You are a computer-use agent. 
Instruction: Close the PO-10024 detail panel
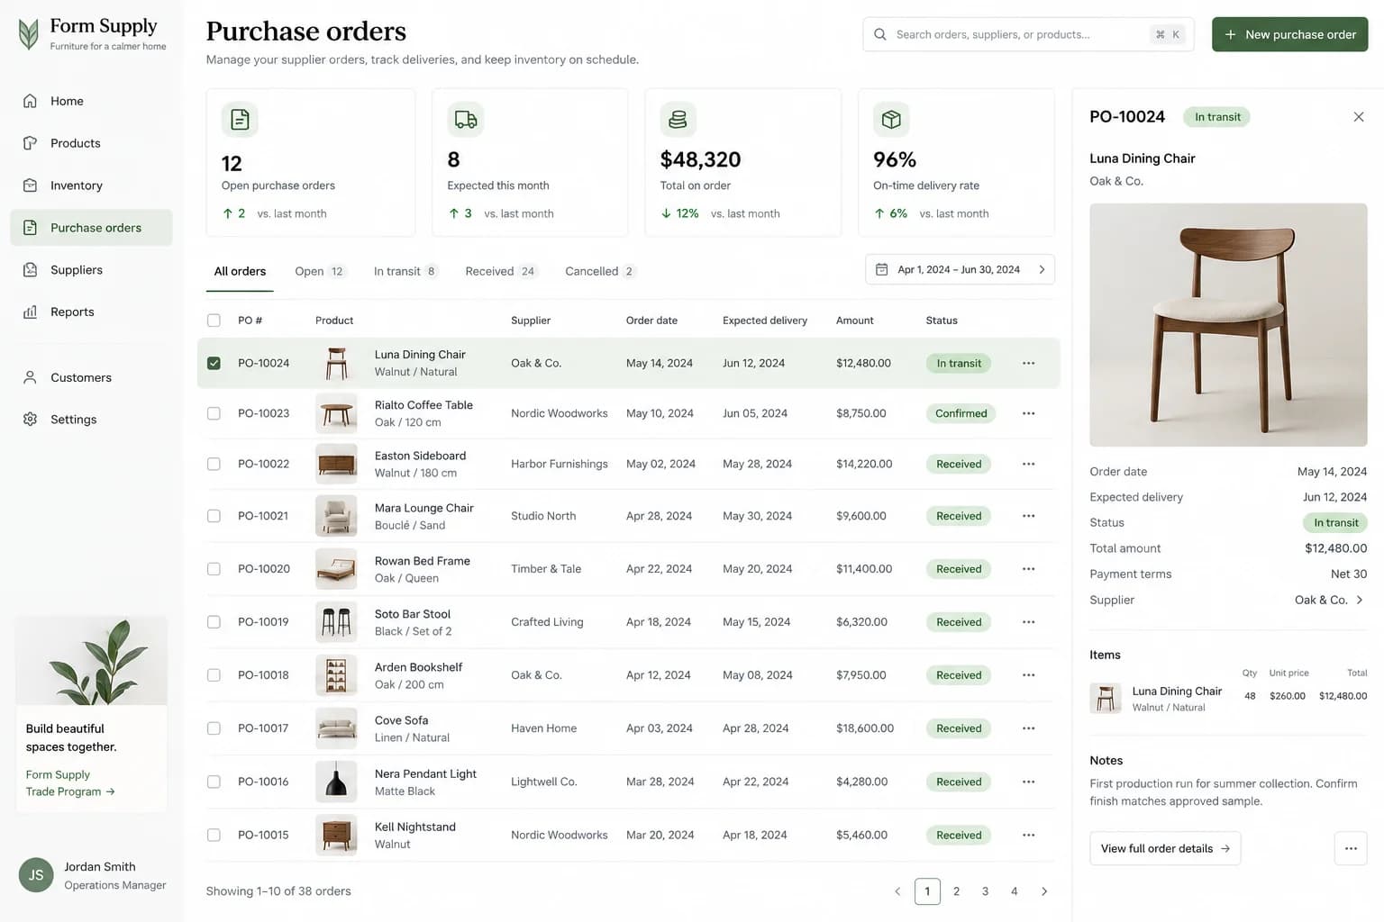(x=1359, y=117)
